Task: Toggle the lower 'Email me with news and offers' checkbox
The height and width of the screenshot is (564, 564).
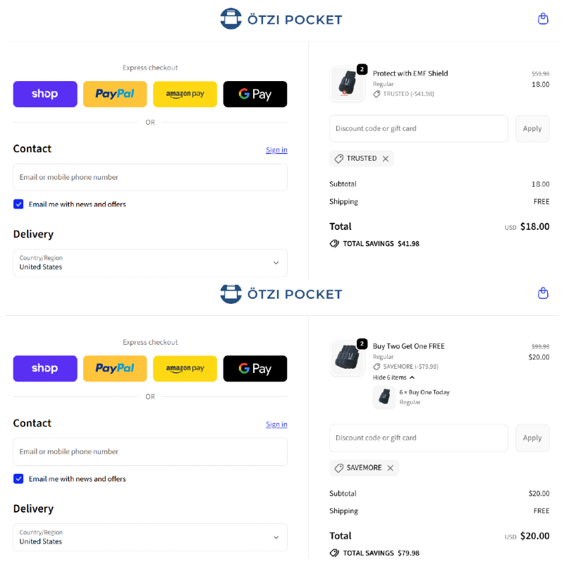Action: 18,479
